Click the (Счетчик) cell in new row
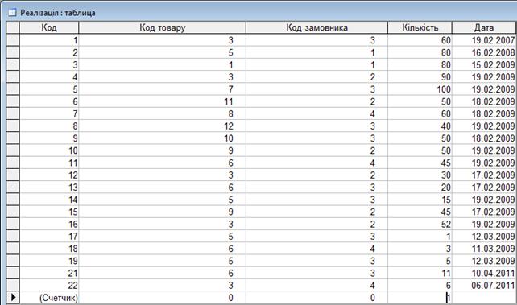This screenshot has width=517, height=305. [x=49, y=298]
